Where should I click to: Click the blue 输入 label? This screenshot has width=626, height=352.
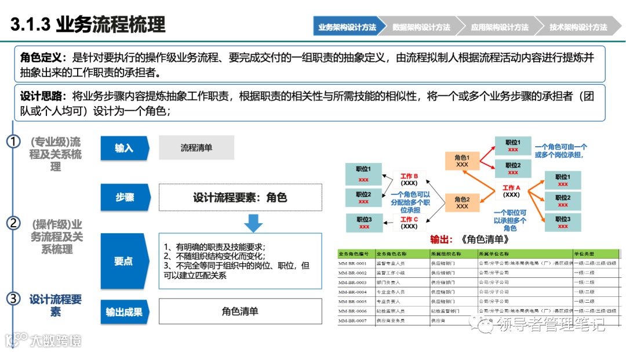pyautogui.click(x=125, y=148)
